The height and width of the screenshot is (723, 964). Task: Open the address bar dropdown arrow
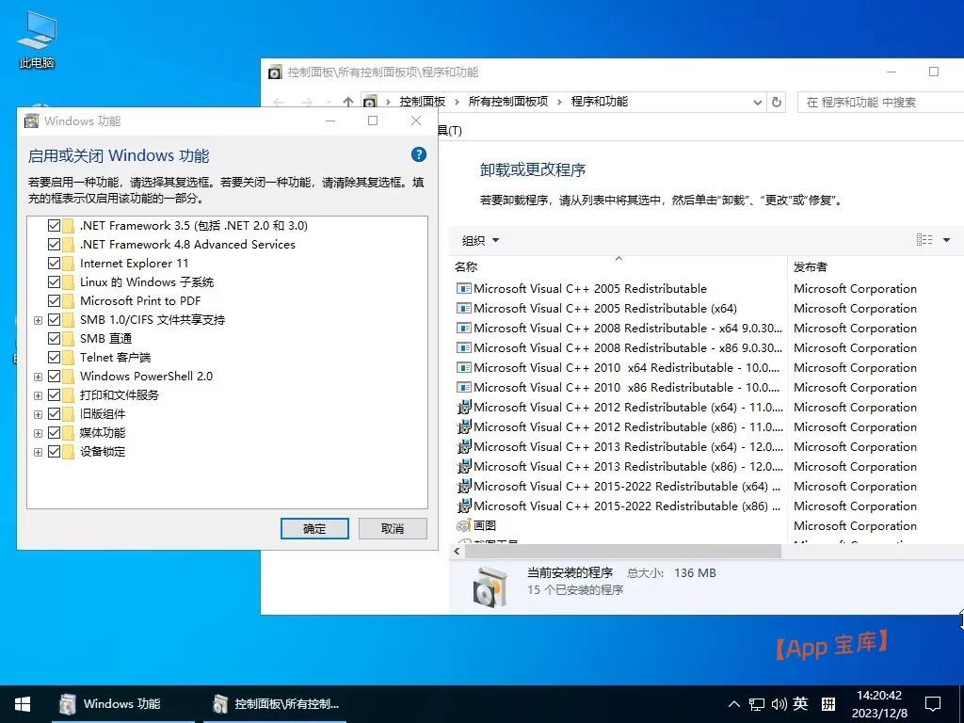(758, 102)
